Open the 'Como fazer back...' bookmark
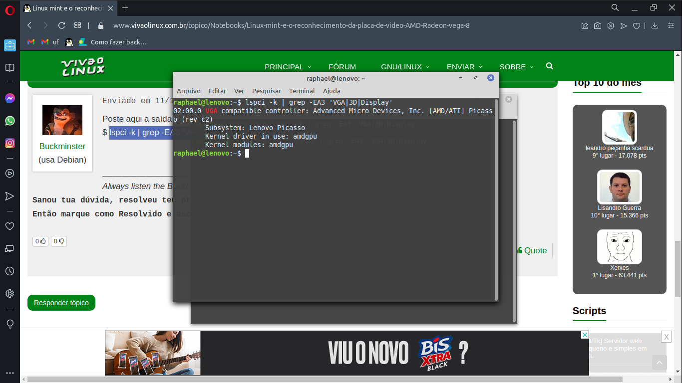This screenshot has height=383, width=682. [x=113, y=42]
